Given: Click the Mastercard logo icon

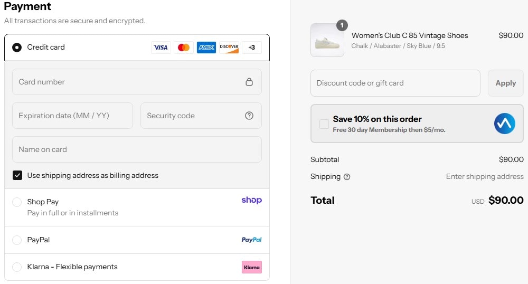Looking at the screenshot, I should pos(184,48).
